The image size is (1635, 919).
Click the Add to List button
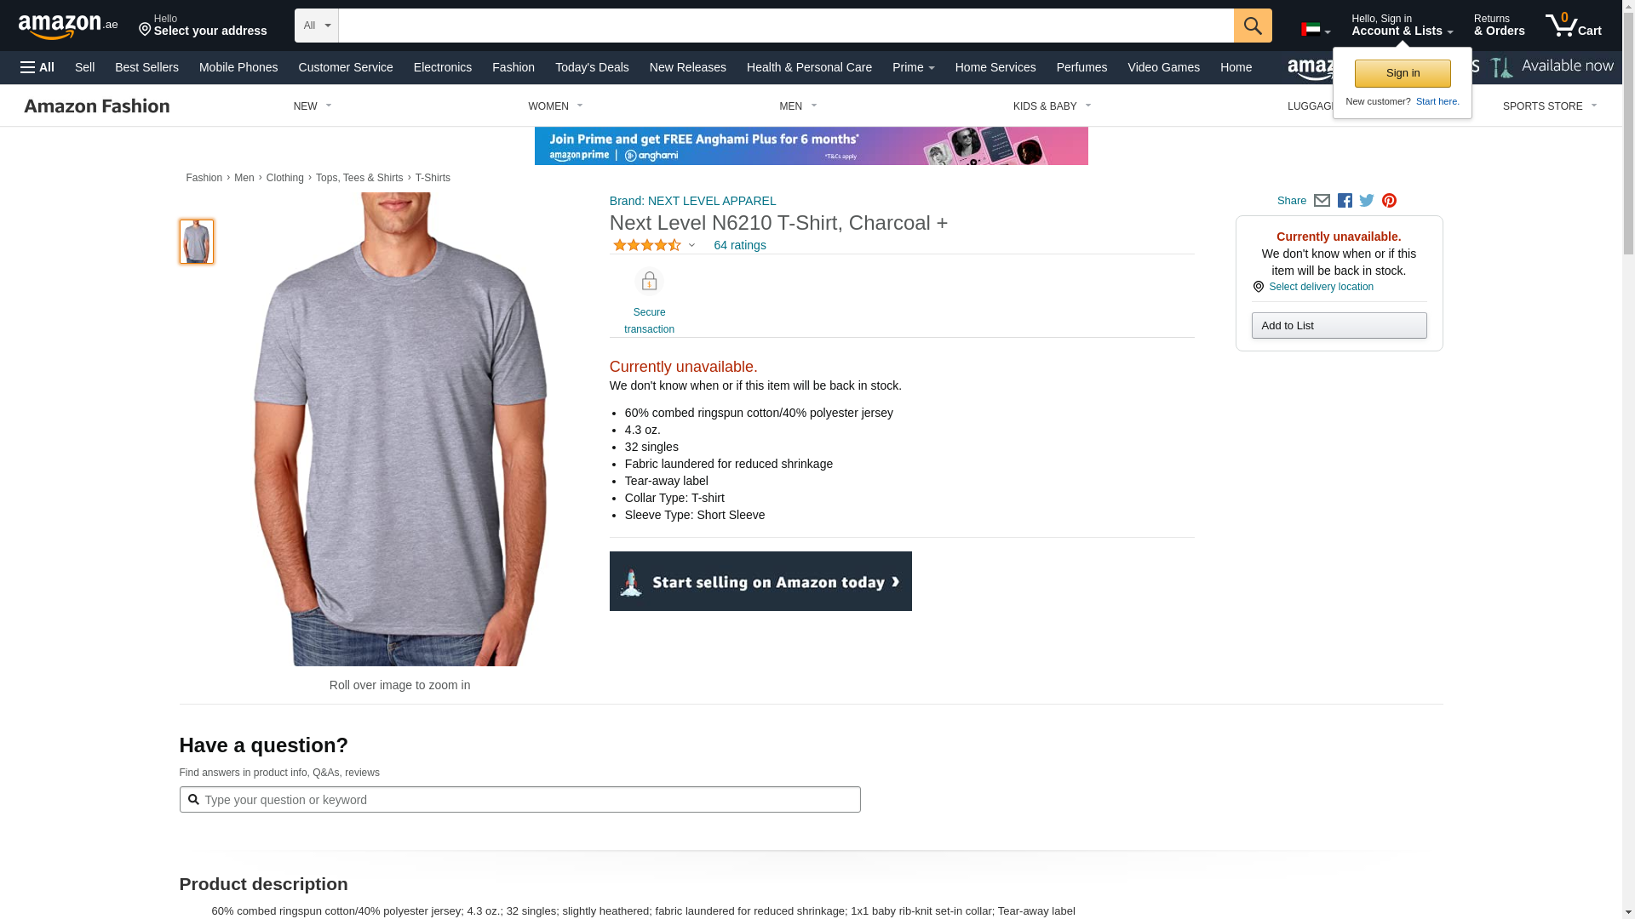pos(1339,326)
